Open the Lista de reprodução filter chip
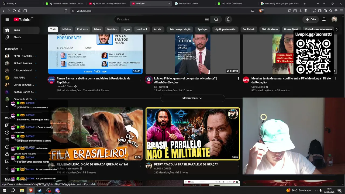Image resolution: width=345 pixels, height=194 pixels. [x=180, y=29]
